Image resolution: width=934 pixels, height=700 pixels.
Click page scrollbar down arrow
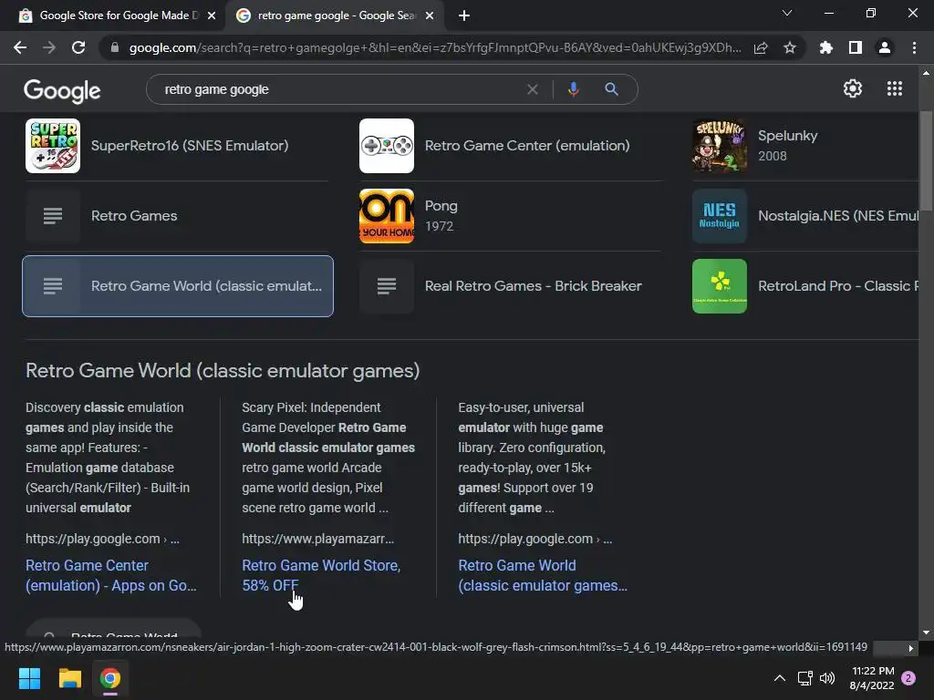pyautogui.click(x=926, y=633)
